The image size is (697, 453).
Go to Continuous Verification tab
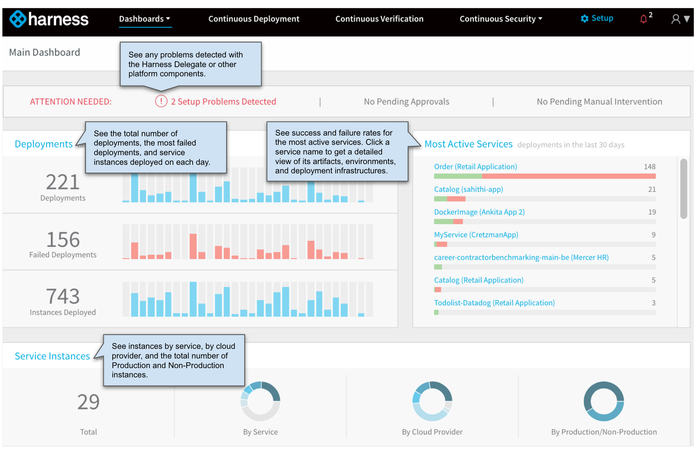(379, 19)
